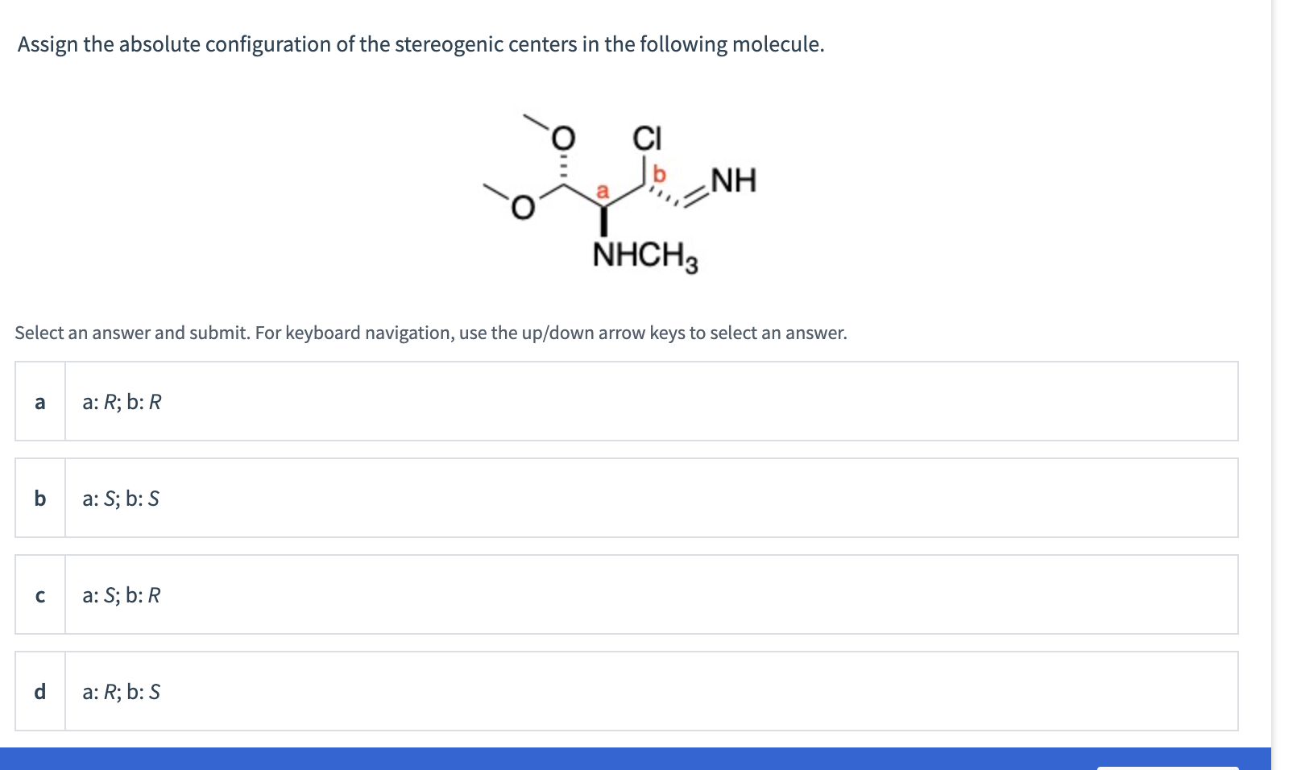Select answer option a: S; b: S
The image size is (1297, 770).
[x=121, y=499]
